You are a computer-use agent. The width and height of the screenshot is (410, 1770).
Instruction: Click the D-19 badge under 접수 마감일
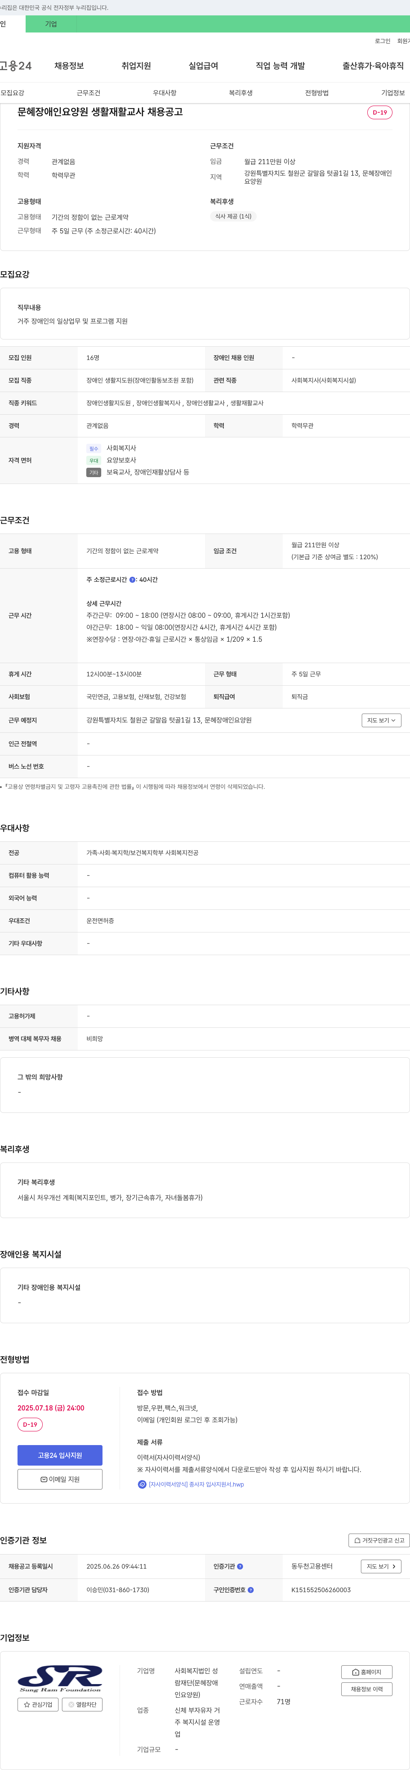(x=30, y=1425)
